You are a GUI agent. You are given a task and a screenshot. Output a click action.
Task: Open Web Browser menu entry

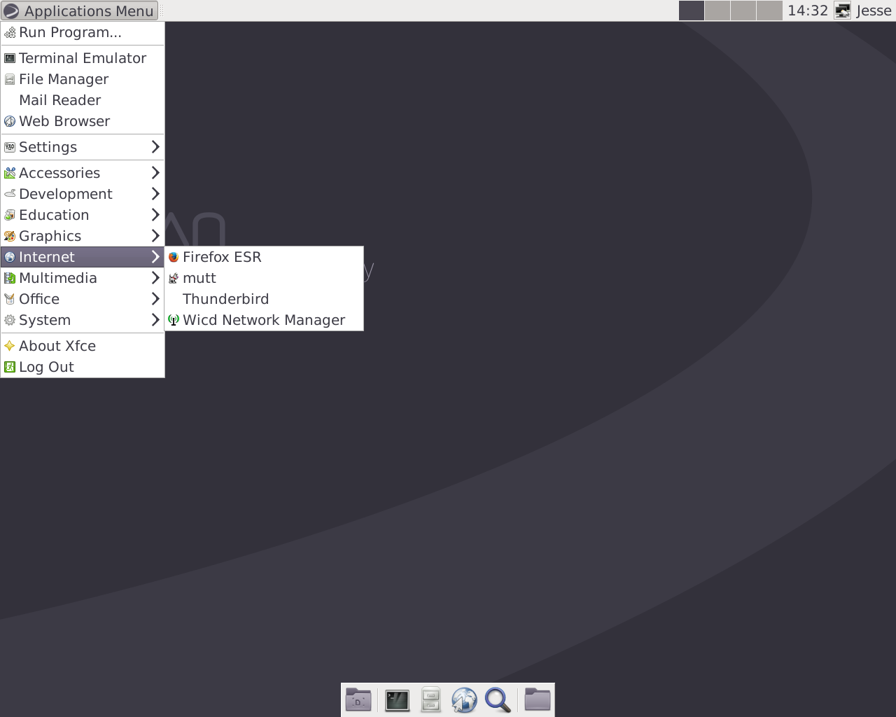click(83, 121)
